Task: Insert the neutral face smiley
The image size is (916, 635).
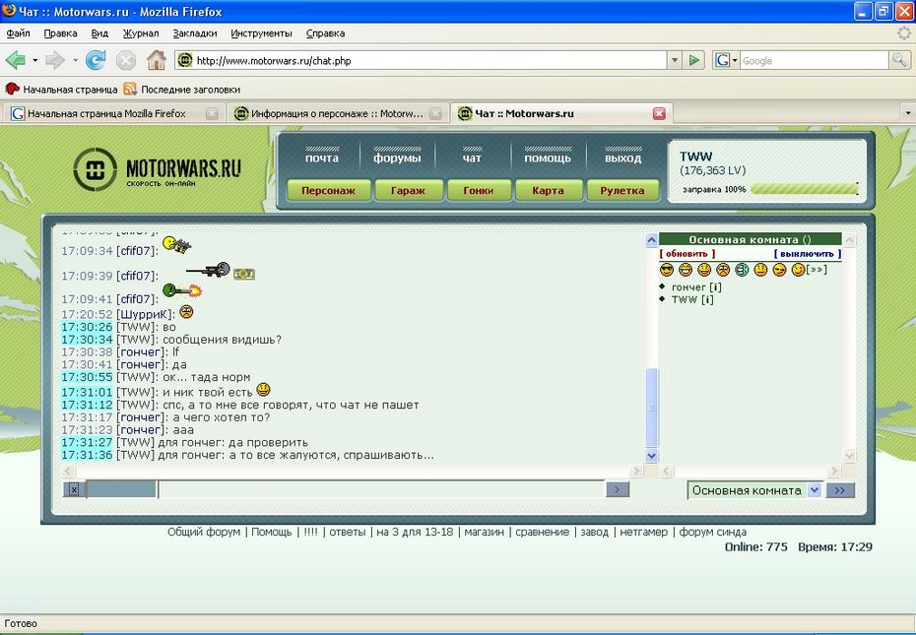Action: coord(760,270)
